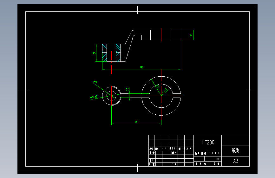The height and width of the screenshot is (178, 275).
Task: Click the 7.2 slot width dimension
Action: 128,89
